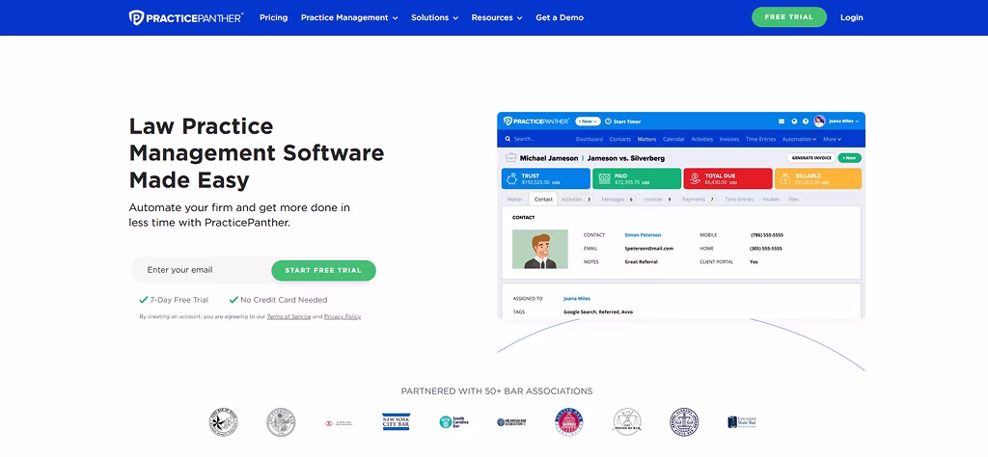
Task: Select Calendar in the preview nav bar
Action: [x=673, y=139]
